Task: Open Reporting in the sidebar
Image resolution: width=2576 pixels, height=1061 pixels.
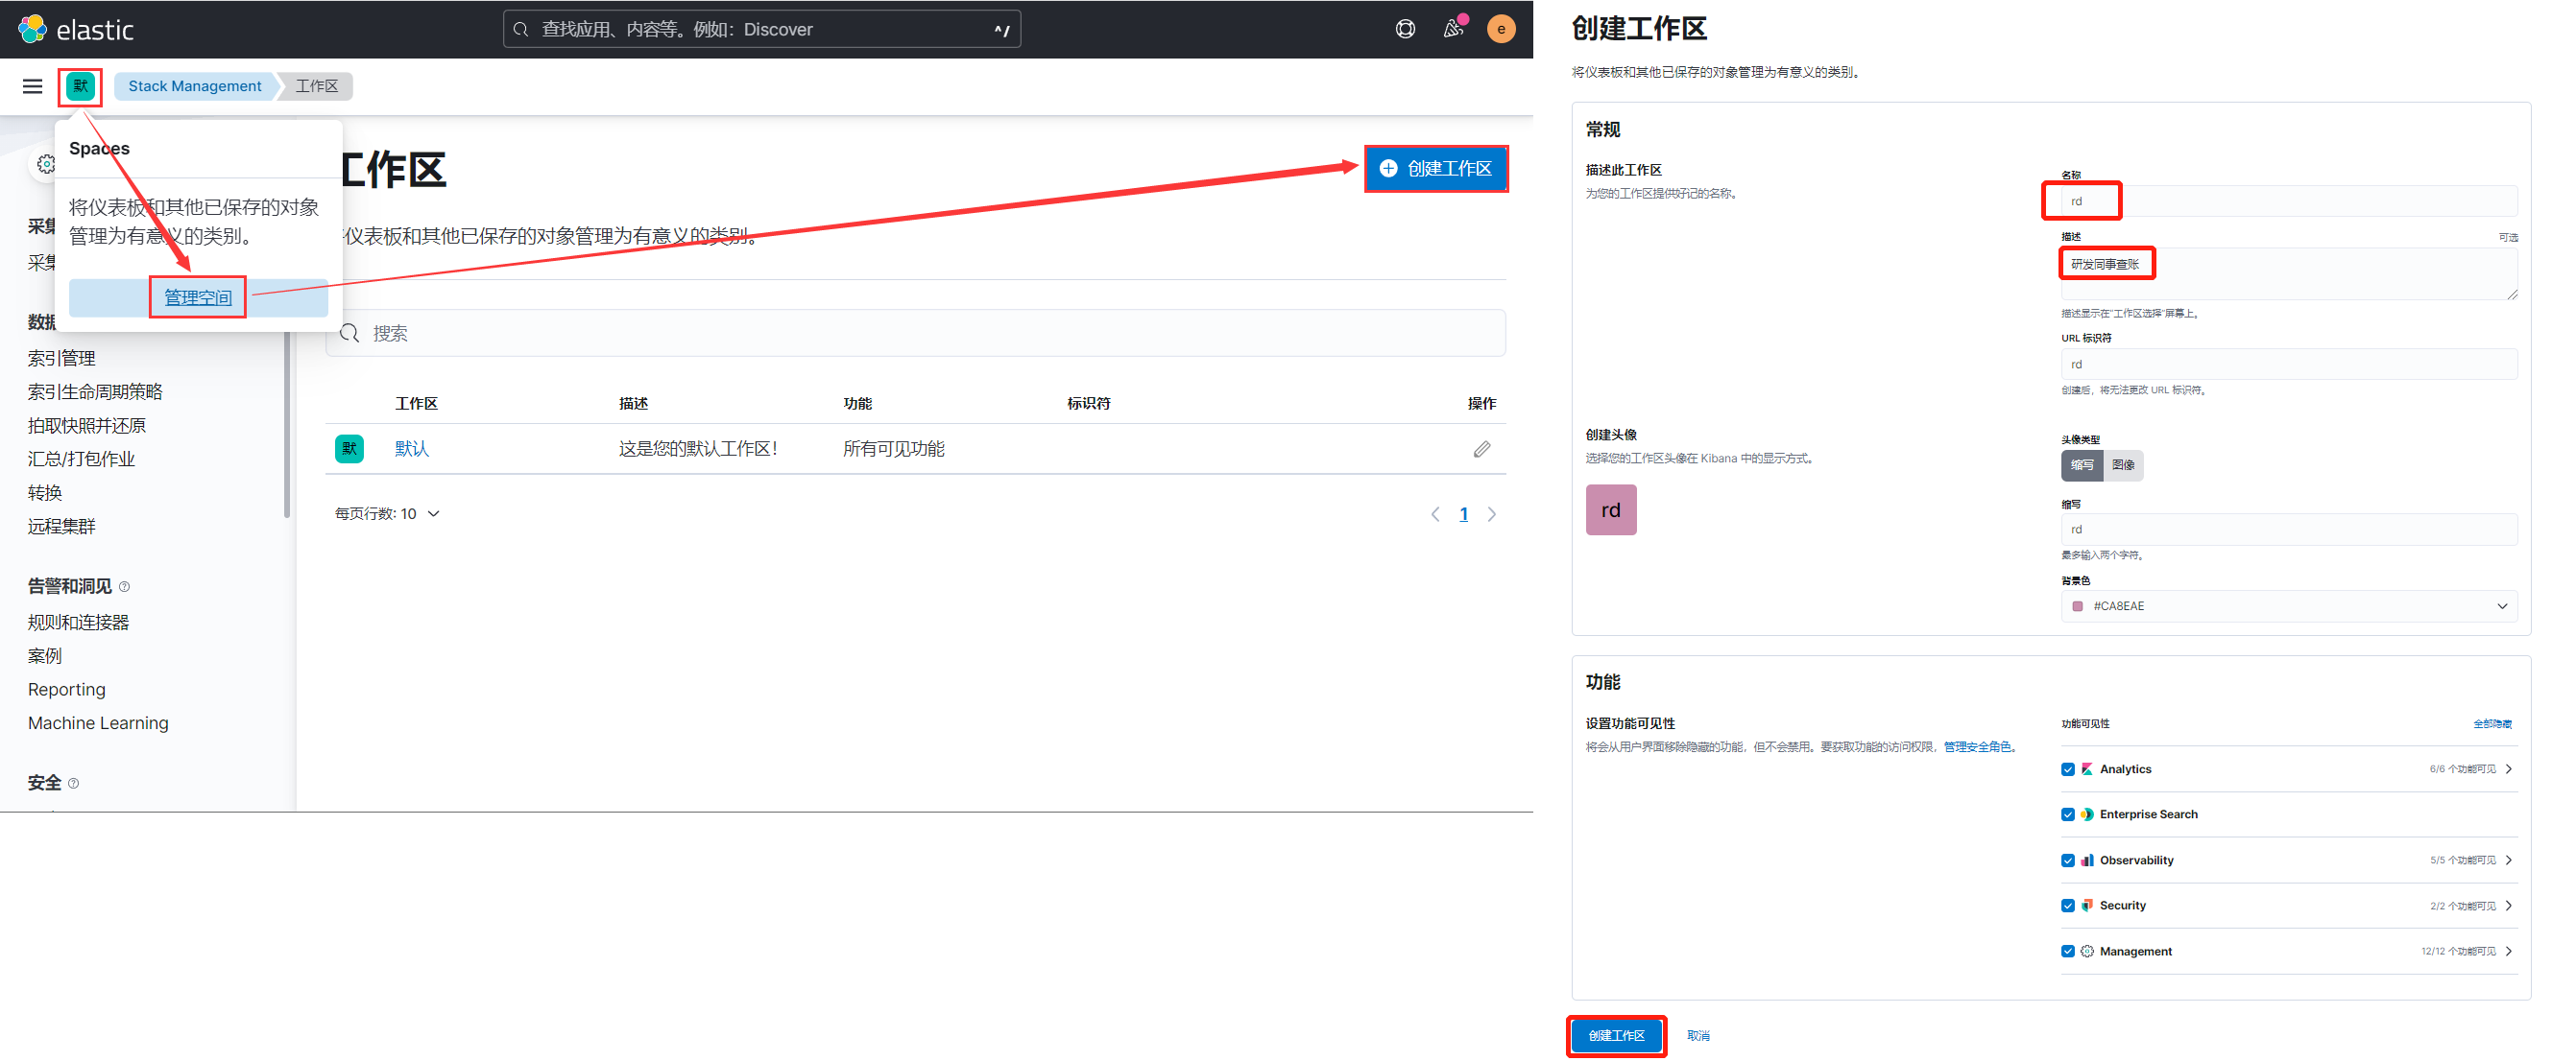Action: (x=67, y=690)
